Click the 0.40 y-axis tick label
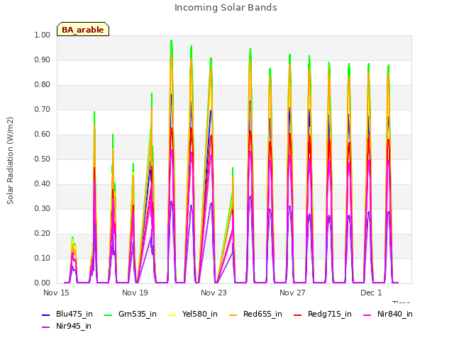The width and height of the screenshot is (454, 340). click(43, 184)
